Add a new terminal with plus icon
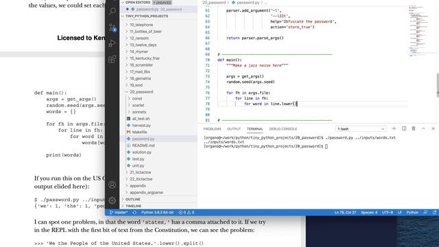This screenshot has width=439, height=247. coord(394,128)
